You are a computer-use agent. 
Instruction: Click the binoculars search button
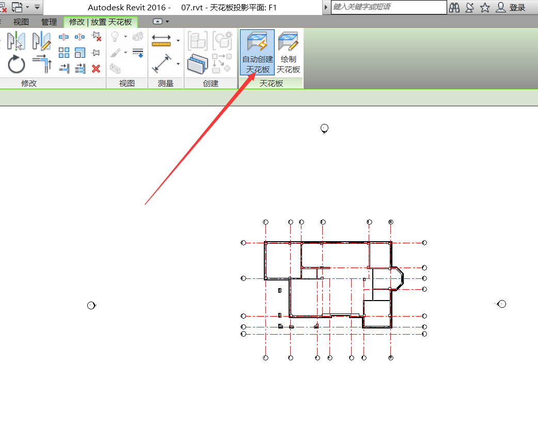pyautogui.click(x=454, y=7)
